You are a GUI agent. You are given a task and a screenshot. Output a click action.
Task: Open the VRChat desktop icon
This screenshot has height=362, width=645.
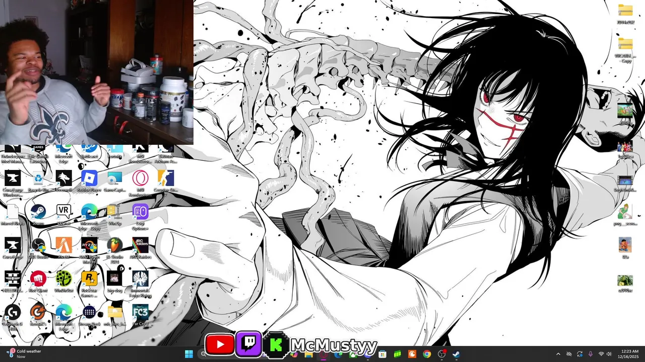63,215
